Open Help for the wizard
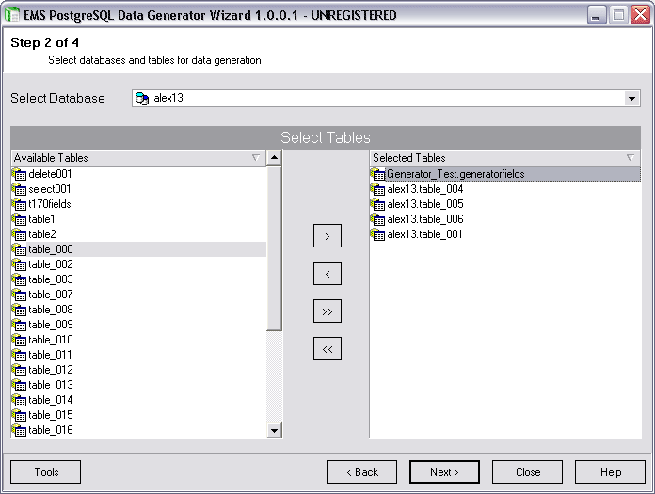The image size is (655, 494). pos(610,471)
